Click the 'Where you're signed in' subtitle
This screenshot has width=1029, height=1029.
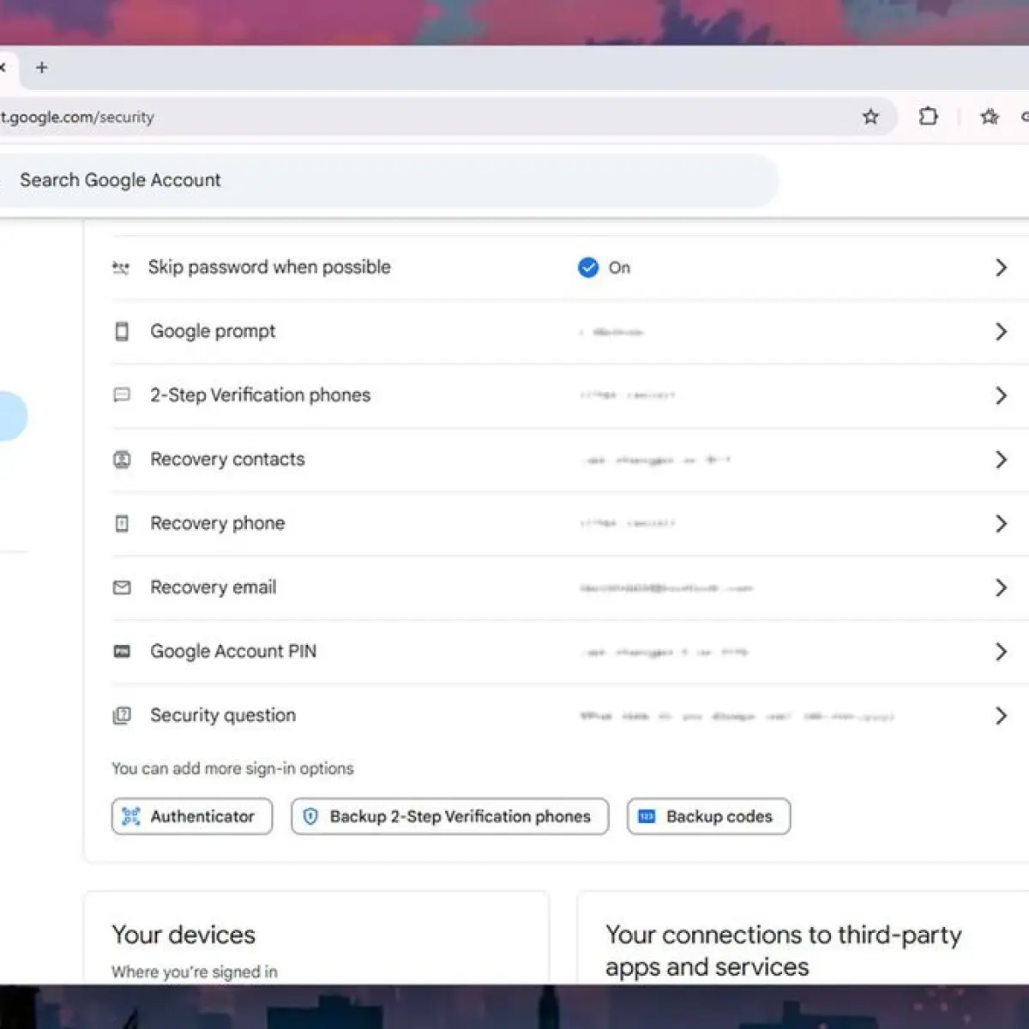pos(195,972)
